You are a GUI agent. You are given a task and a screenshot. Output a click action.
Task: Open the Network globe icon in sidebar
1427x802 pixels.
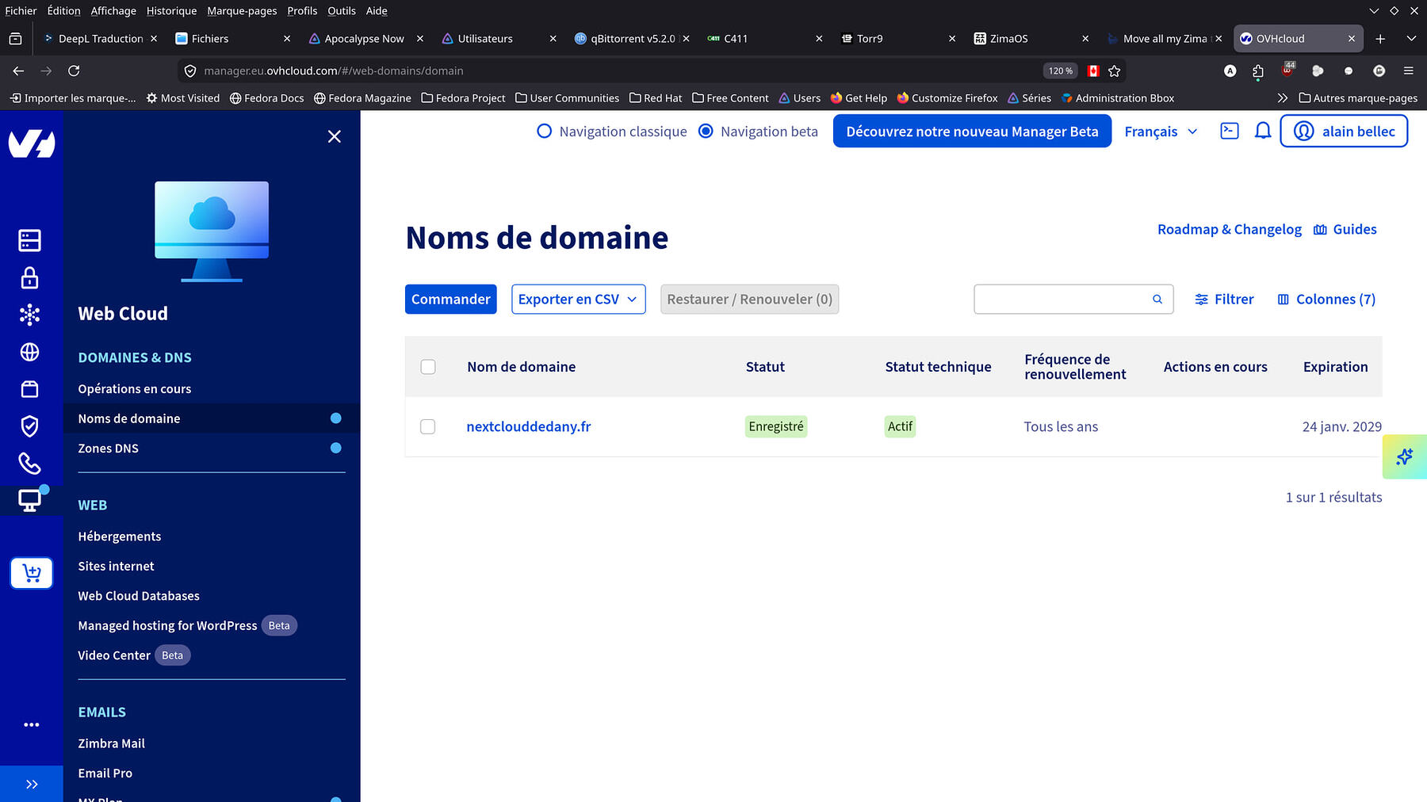29,352
